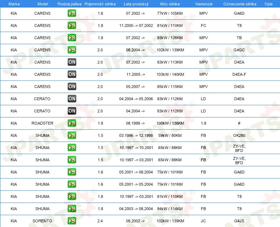Click power value 85kW / 115KM

(170, 87)
